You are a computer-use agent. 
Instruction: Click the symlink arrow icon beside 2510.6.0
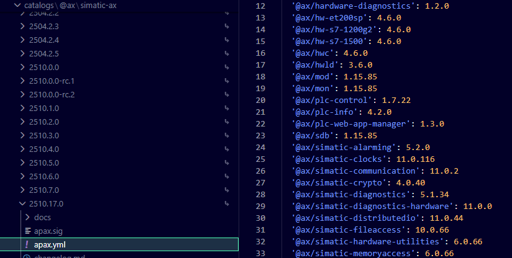(x=226, y=177)
